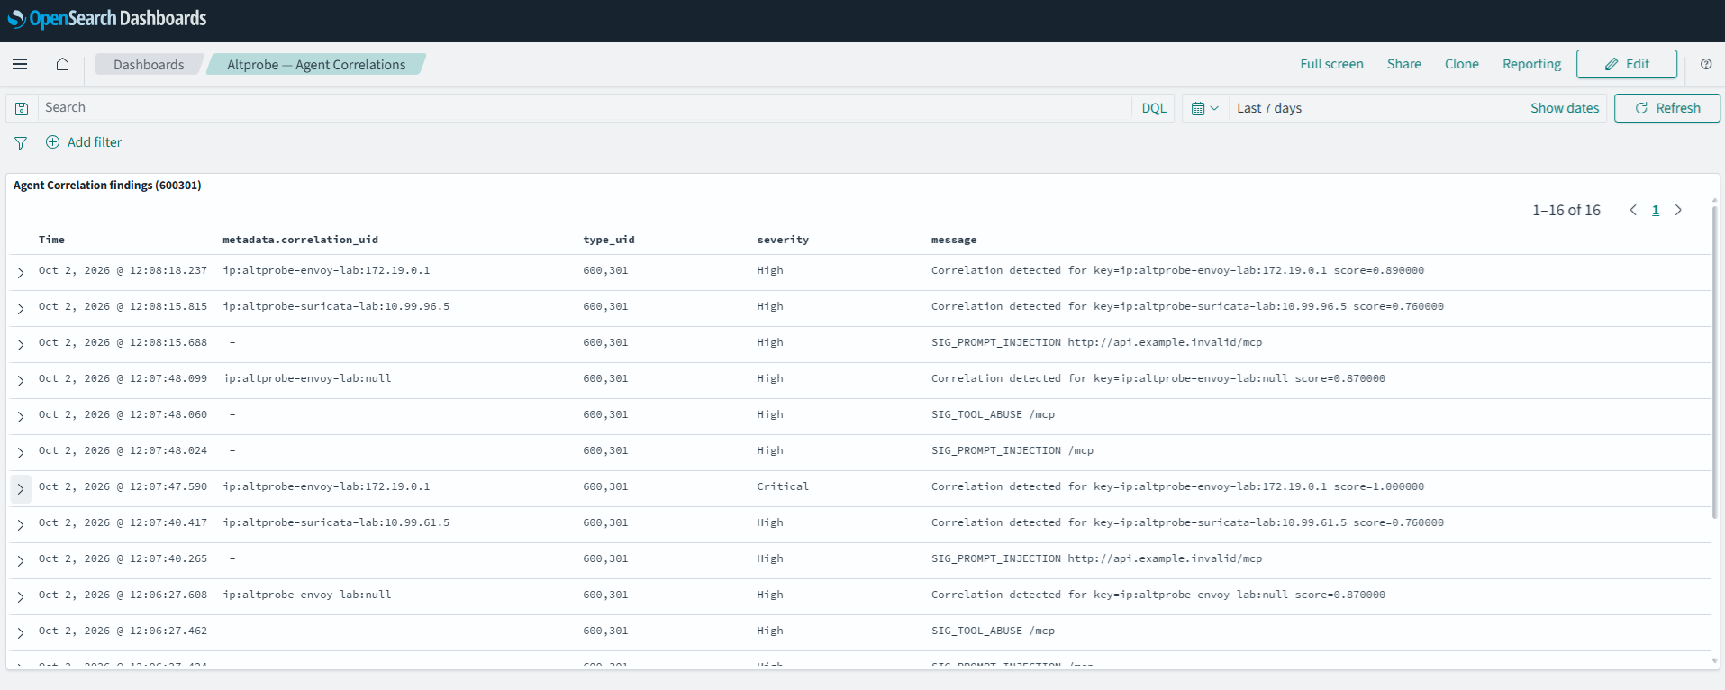Click the panel title Agent Correlation findings

[107, 185]
